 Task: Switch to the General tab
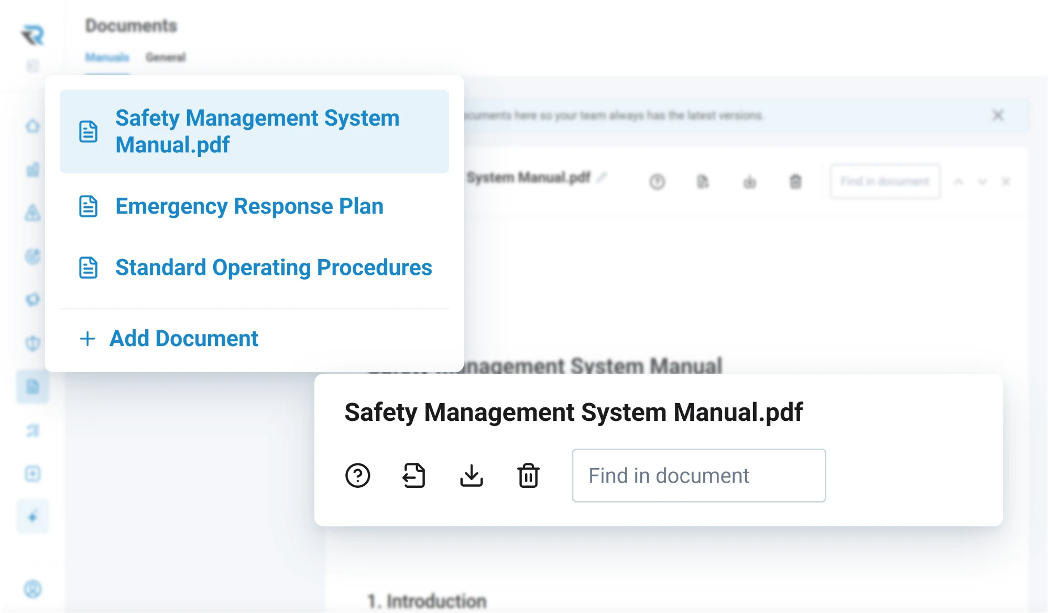point(166,57)
